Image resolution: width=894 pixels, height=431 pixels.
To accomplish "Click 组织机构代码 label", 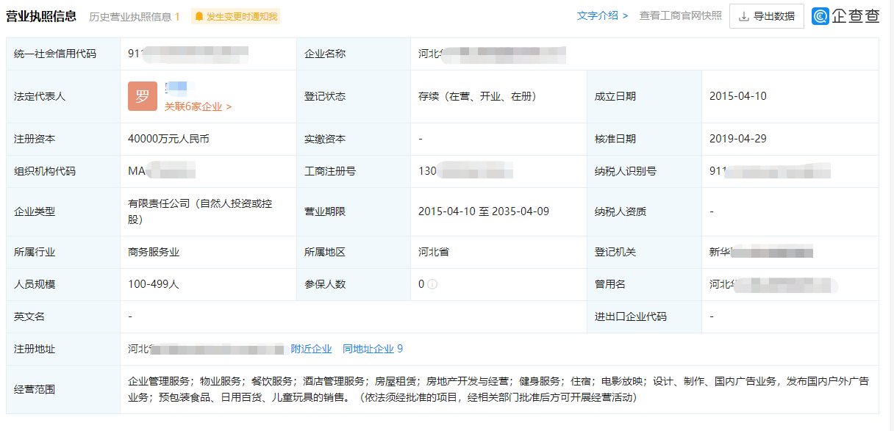I will 45,171.
